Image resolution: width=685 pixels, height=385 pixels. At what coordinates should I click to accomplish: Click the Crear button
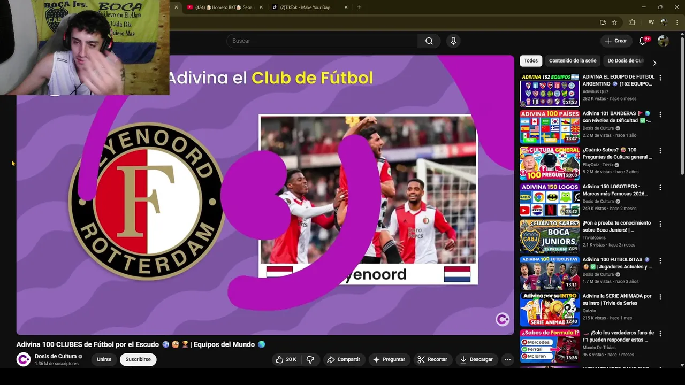(615, 41)
